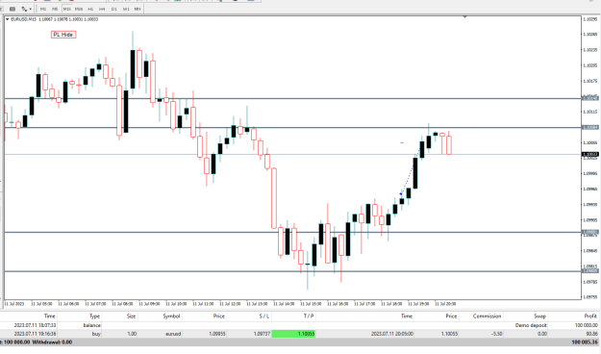Switch chart to the H1 timeframe
Image resolution: width=601 pixels, height=354 pixels.
(x=90, y=9)
